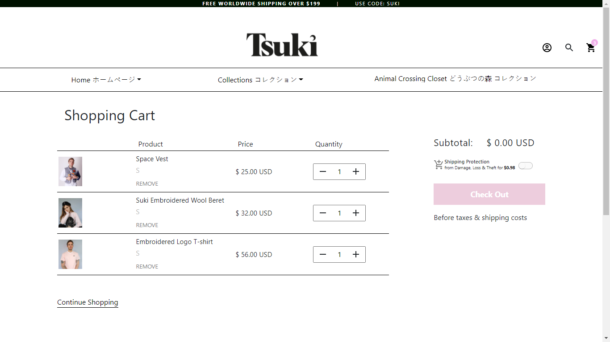
Task: Click the free worldwide shipping banner text
Action: click(x=261, y=4)
